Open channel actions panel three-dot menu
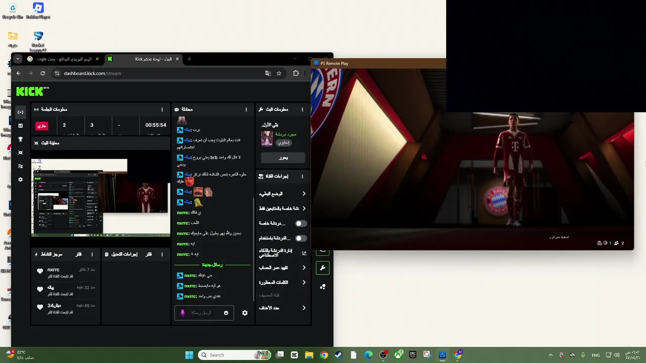 click(x=302, y=176)
